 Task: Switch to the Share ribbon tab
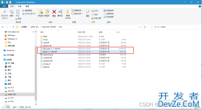pyautogui.click(x=20, y=6)
